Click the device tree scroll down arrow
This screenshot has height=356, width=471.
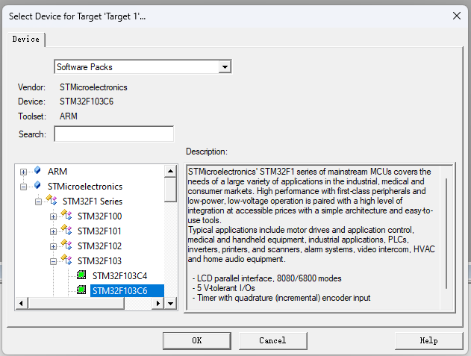[x=170, y=304]
